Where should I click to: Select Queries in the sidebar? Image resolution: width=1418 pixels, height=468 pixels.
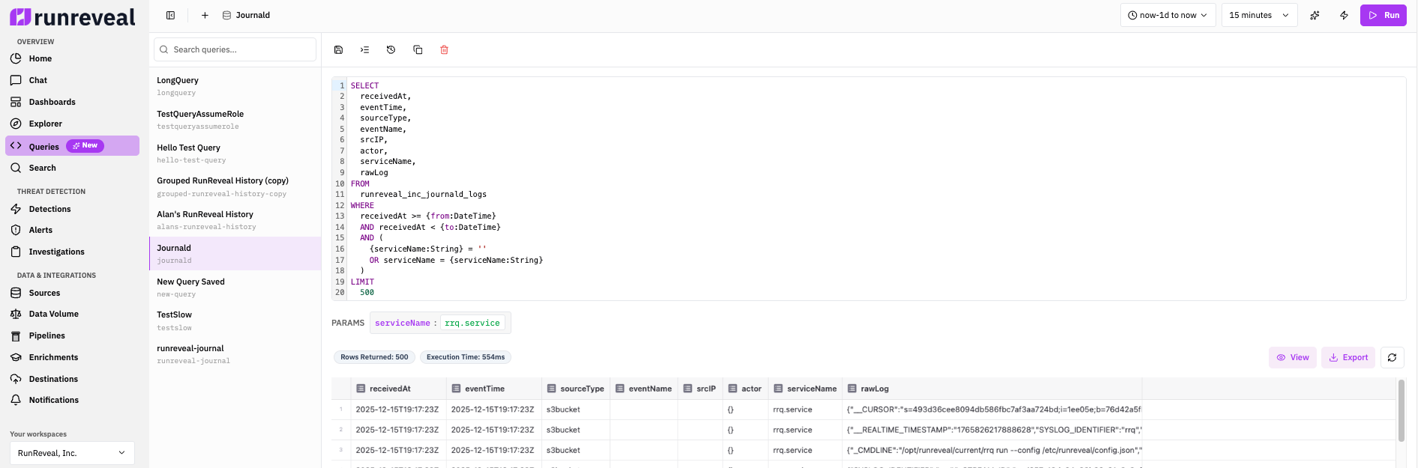click(x=72, y=146)
